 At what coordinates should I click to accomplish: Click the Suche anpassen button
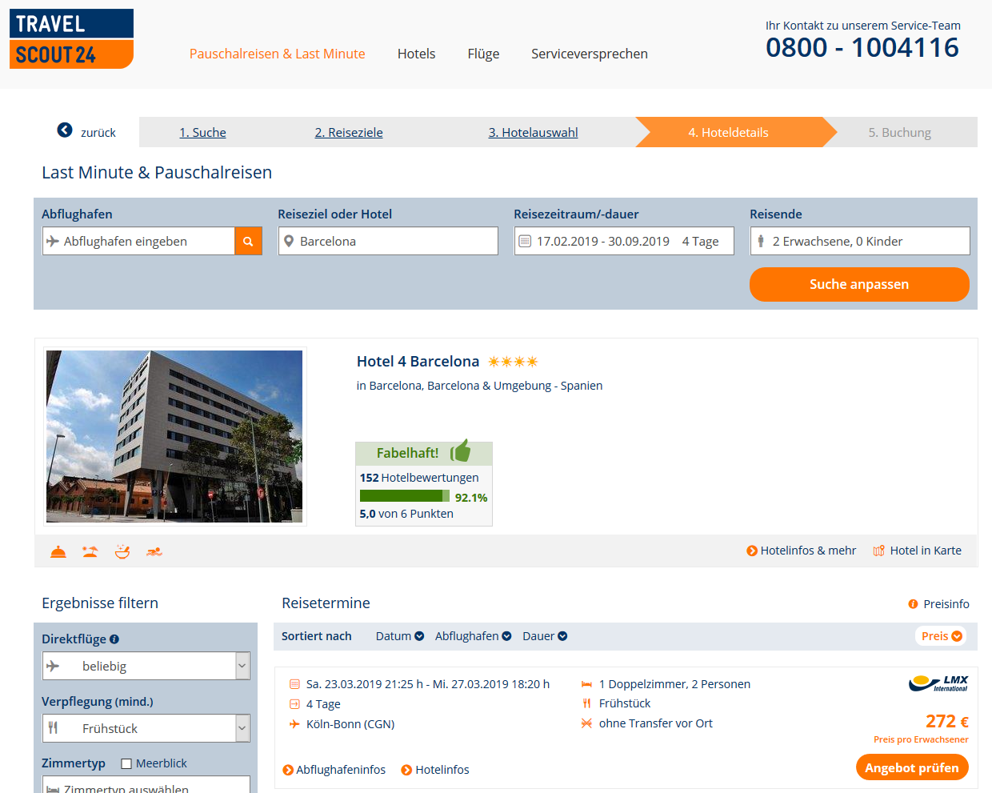(859, 284)
